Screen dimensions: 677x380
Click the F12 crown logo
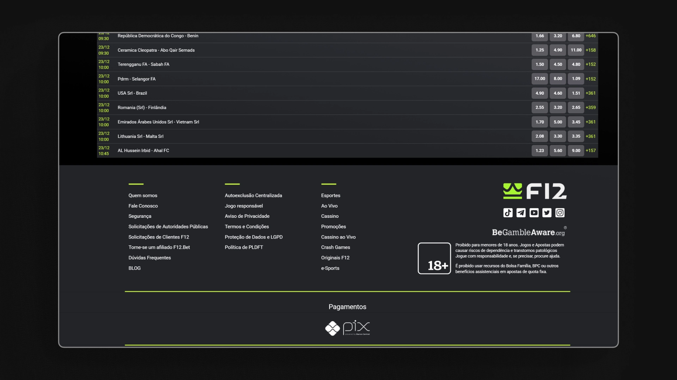coord(535,191)
